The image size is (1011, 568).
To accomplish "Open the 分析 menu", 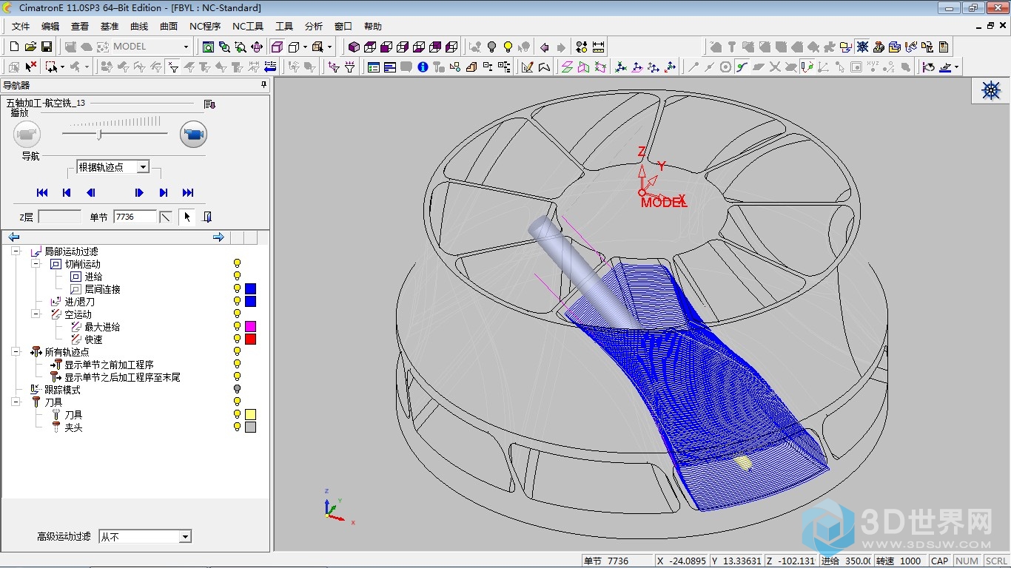I will (x=314, y=27).
